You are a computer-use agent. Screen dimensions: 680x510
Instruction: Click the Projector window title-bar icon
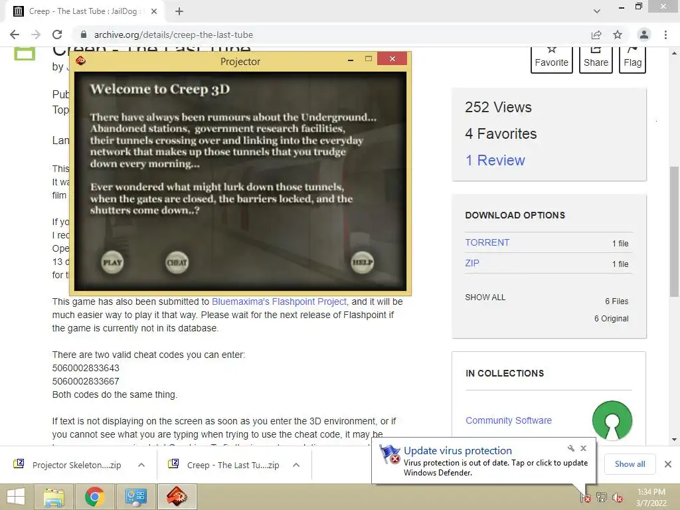click(x=80, y=60)
